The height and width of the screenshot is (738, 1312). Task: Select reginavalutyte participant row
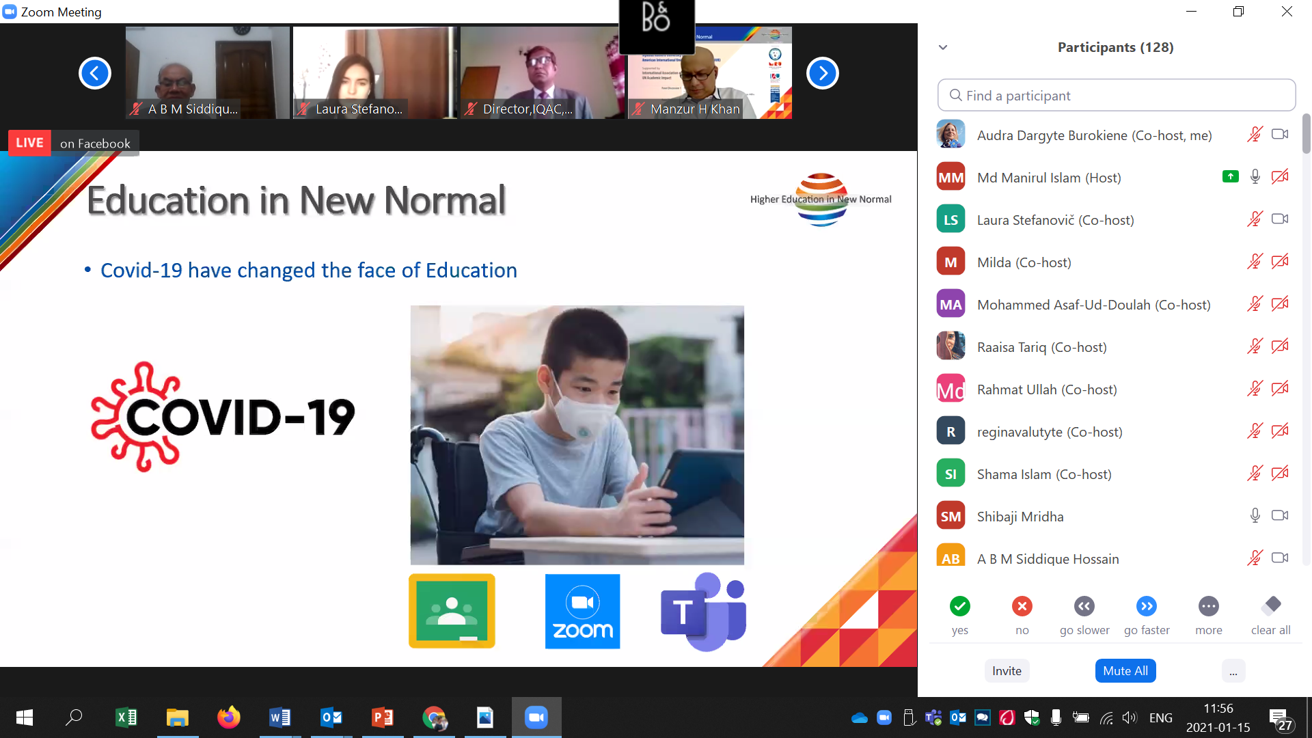1114,431
